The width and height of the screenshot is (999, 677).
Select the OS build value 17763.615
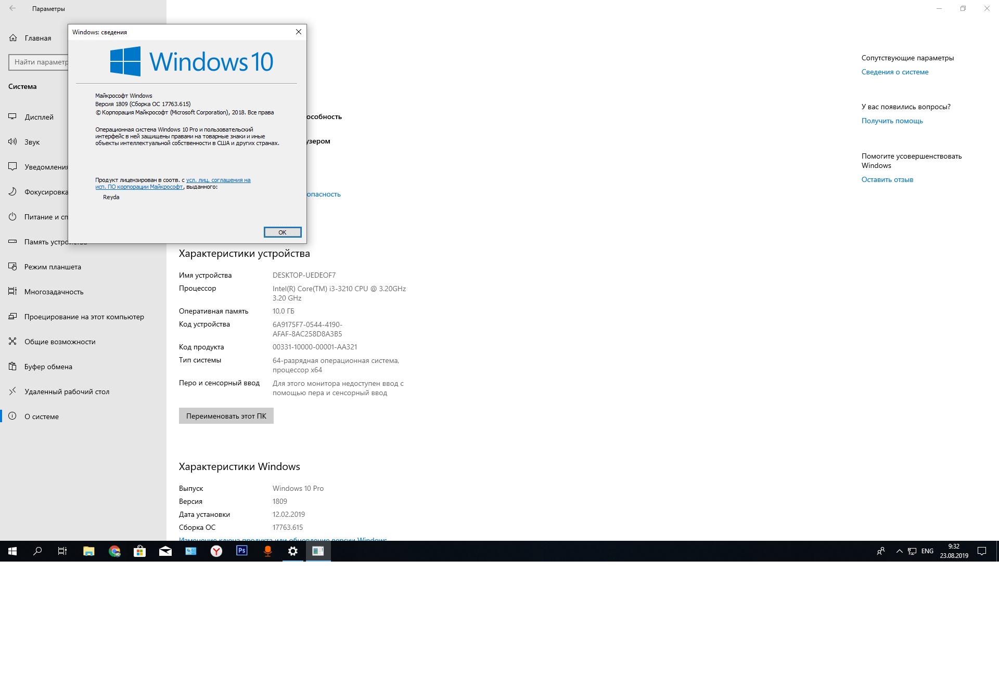tap(288, 527)
